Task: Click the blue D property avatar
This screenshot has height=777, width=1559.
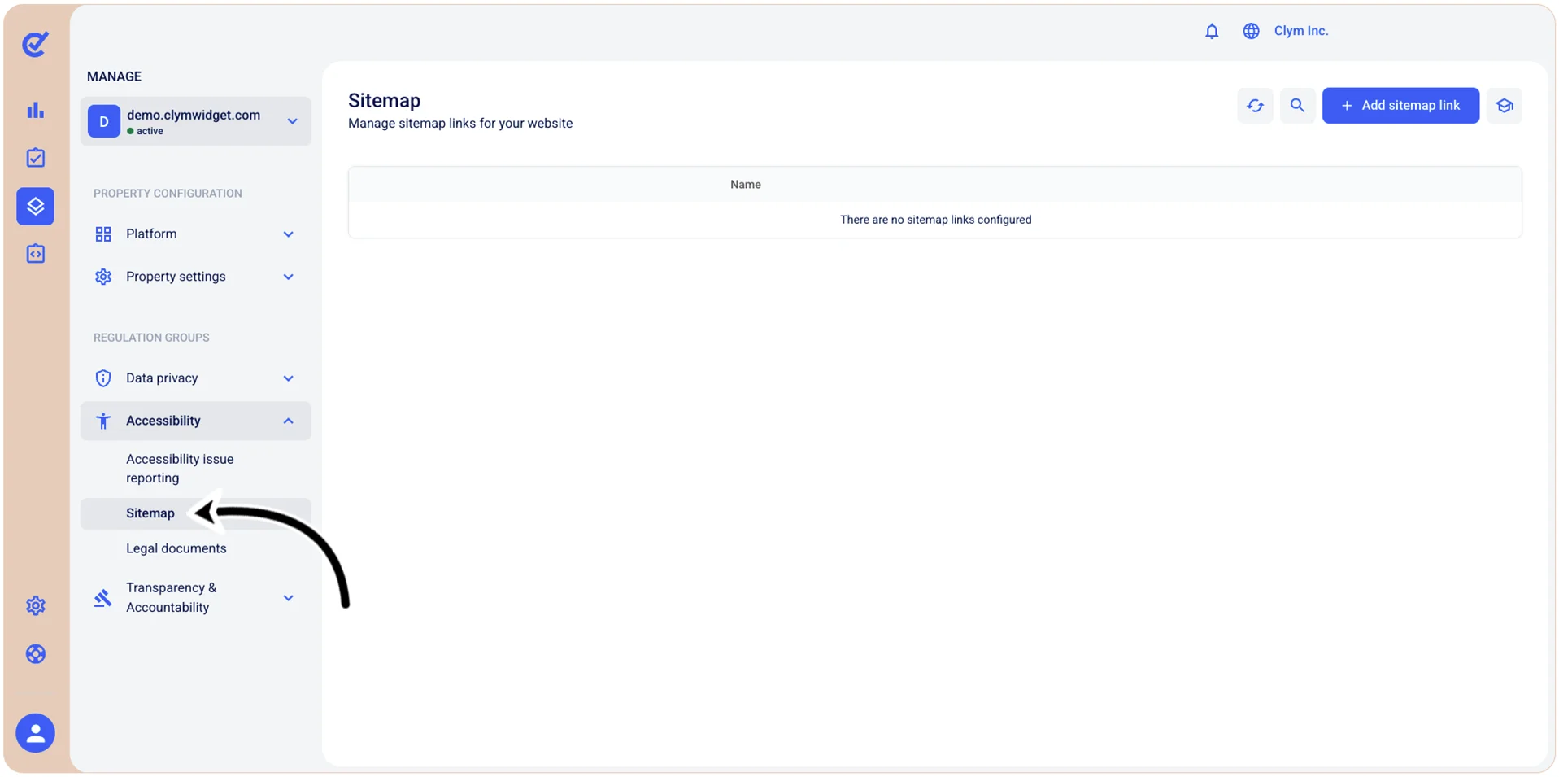Action: (x=104, y=121)
